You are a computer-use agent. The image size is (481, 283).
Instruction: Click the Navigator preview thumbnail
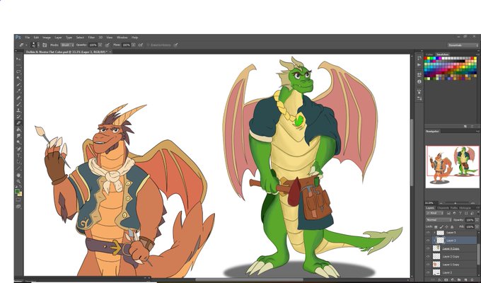click(x=452, y=167)
